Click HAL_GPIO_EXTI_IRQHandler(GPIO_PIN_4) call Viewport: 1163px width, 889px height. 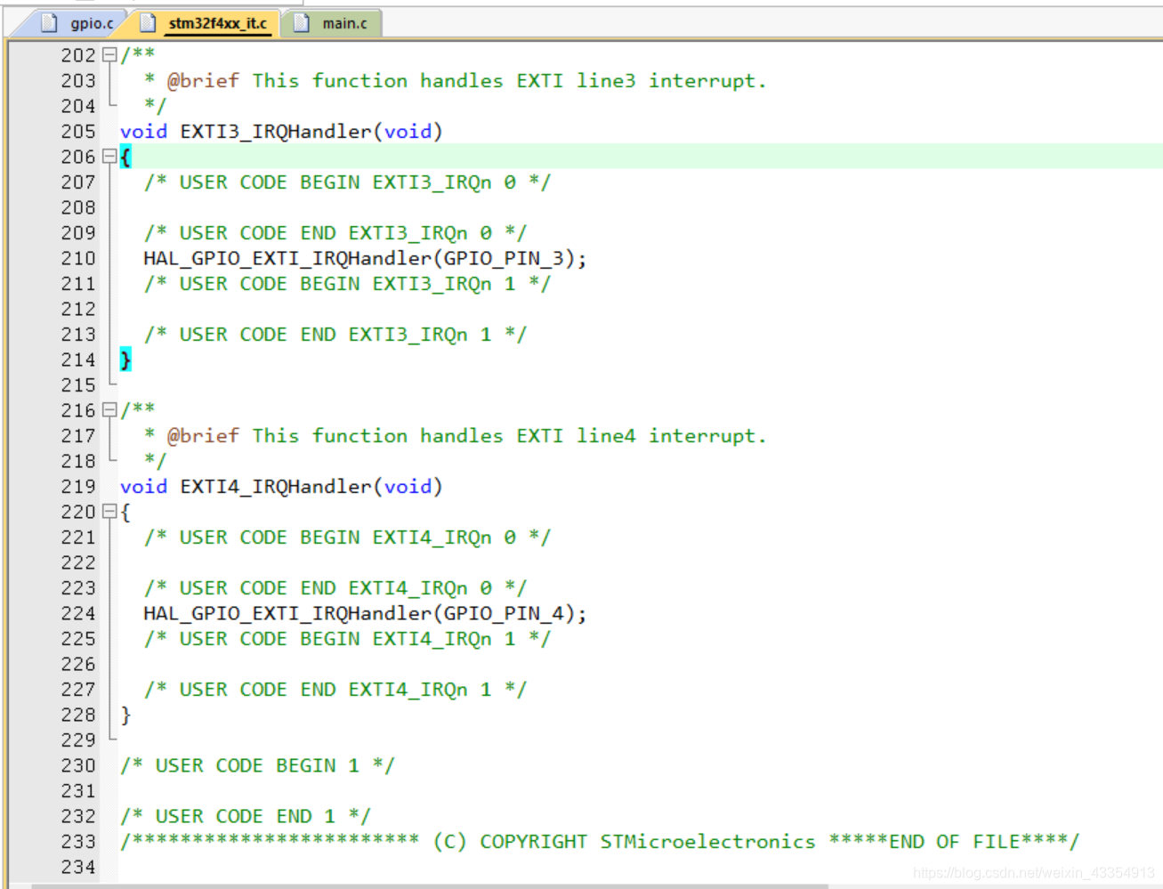point(365,614)
